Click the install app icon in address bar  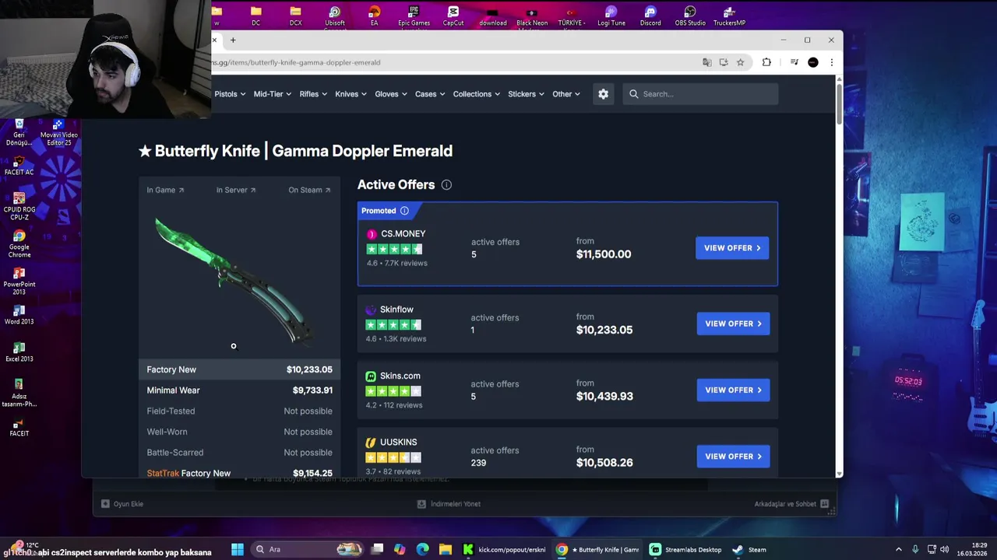(x=724, y=62)
